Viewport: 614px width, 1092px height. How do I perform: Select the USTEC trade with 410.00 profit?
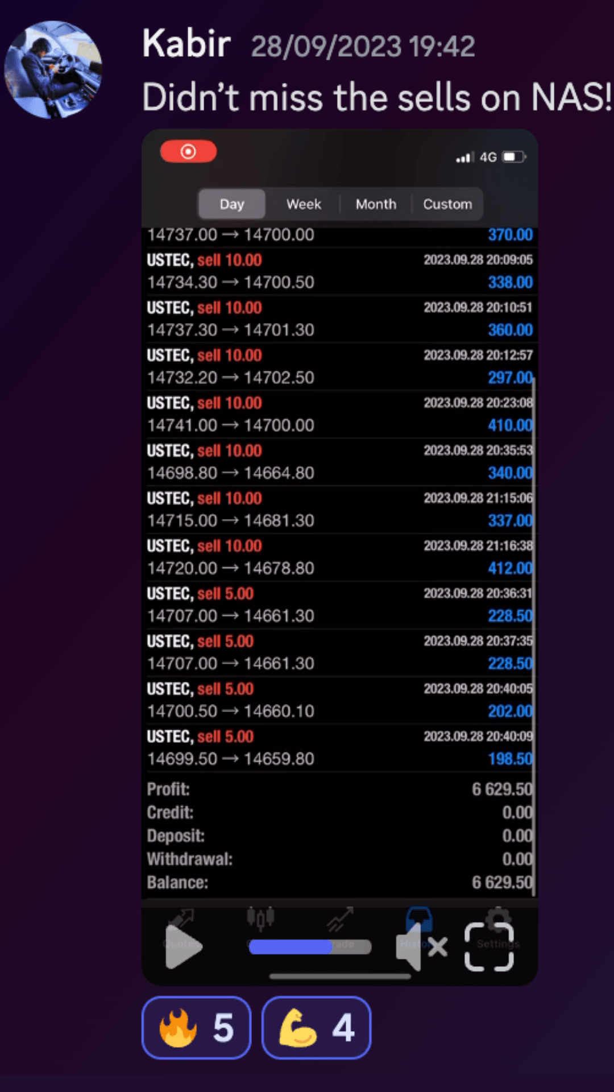click(x=339, y=414)
